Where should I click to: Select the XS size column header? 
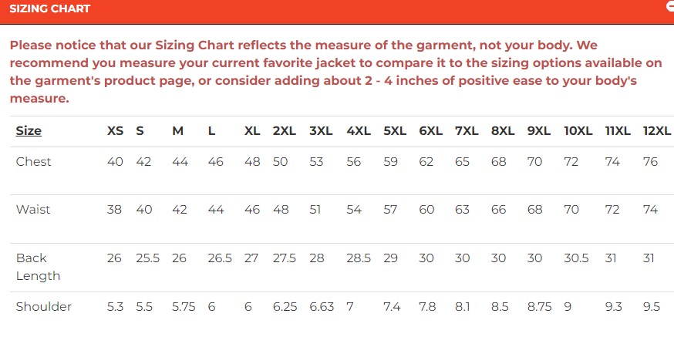click(x=115, y=131)
